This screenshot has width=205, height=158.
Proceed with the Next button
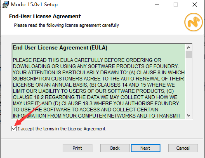tap(146, 148)
